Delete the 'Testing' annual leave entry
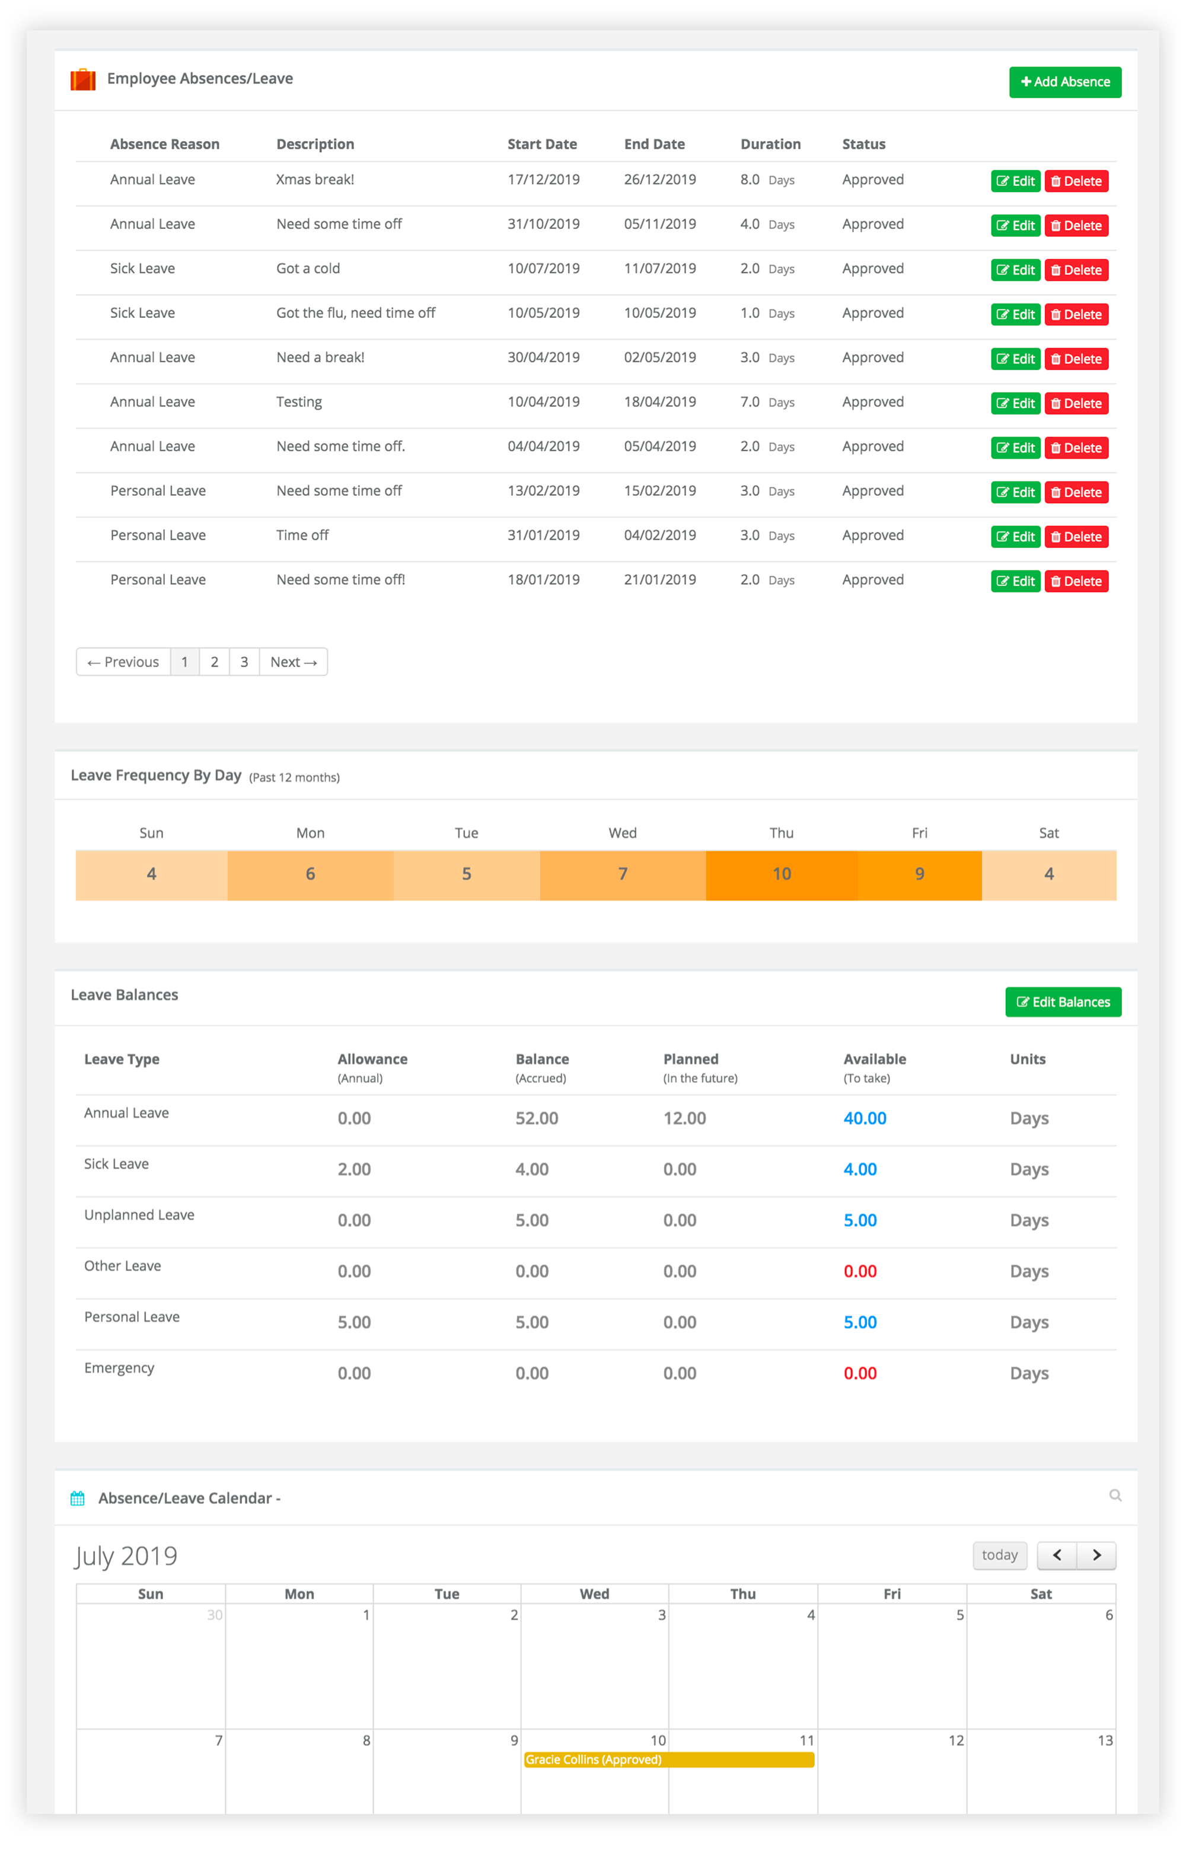 1076,403
